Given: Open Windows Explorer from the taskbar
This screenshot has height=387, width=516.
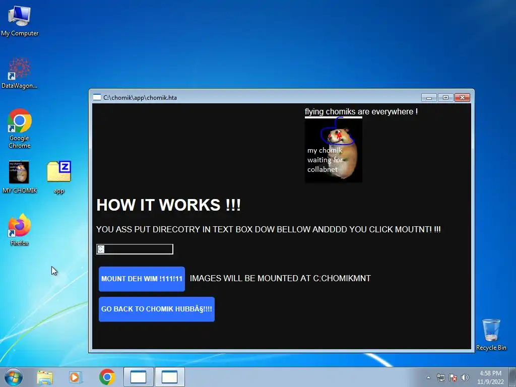Looking at the screenshot, I should (x=45, y=377).
